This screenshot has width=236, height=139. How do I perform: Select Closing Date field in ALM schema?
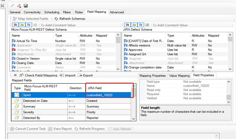[63, 63]
